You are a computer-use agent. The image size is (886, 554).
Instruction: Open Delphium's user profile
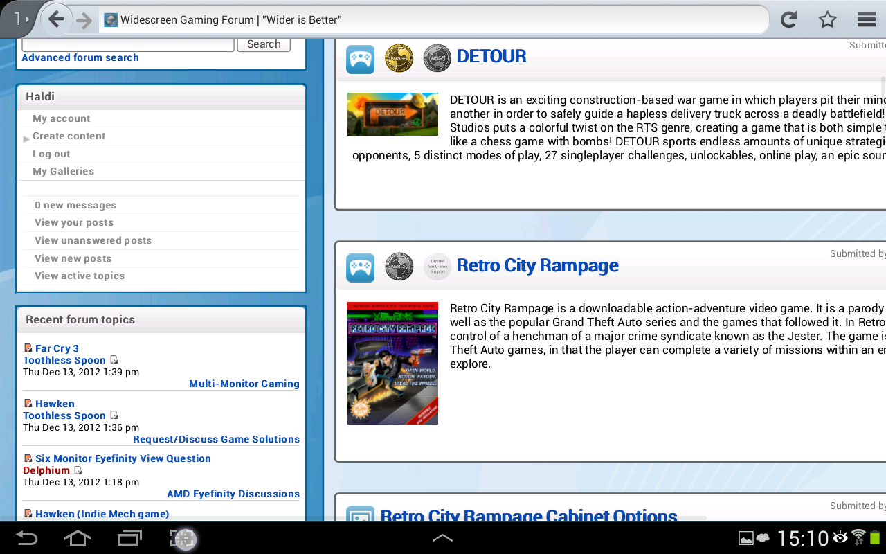[46, 470]
